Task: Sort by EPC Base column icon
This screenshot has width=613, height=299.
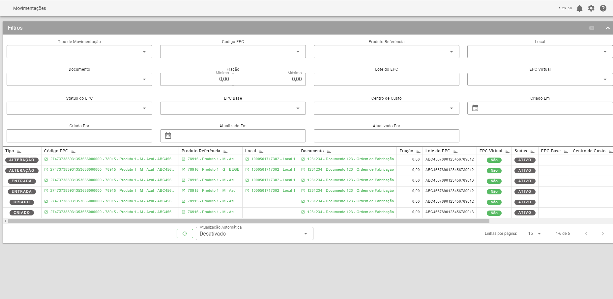Action: (566, 151)
